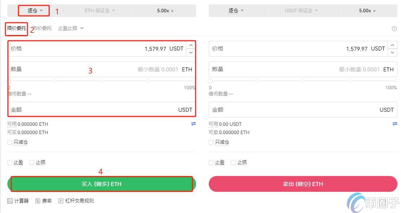Click the 卖出(做空) ETH button
Image resolution: width=401 pixels, height=213 pixels.
coord(302,184)
